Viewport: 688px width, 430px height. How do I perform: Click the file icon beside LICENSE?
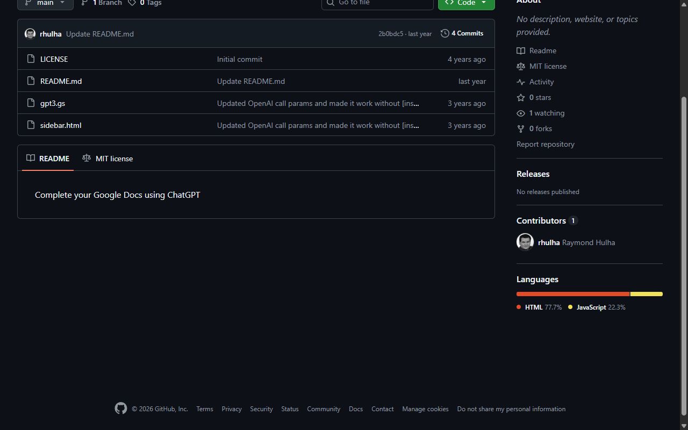point(31,59)
